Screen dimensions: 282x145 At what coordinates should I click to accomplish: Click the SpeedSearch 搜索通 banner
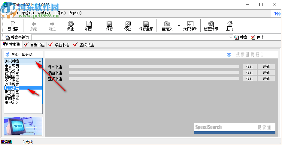(x=235, y=128)
